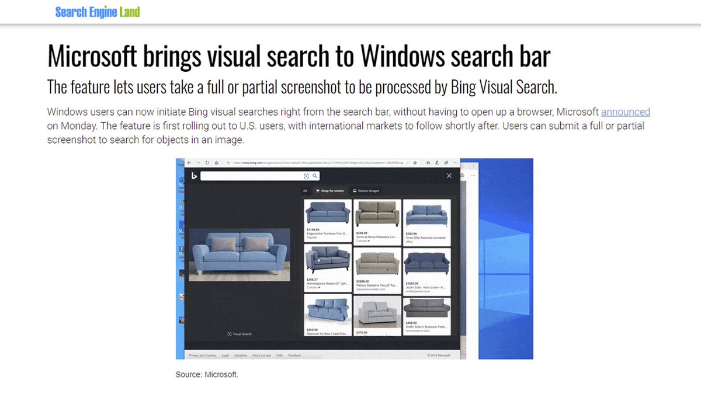
Task: Click the Search Engine Land logo
Action: (x=97, y=11)
